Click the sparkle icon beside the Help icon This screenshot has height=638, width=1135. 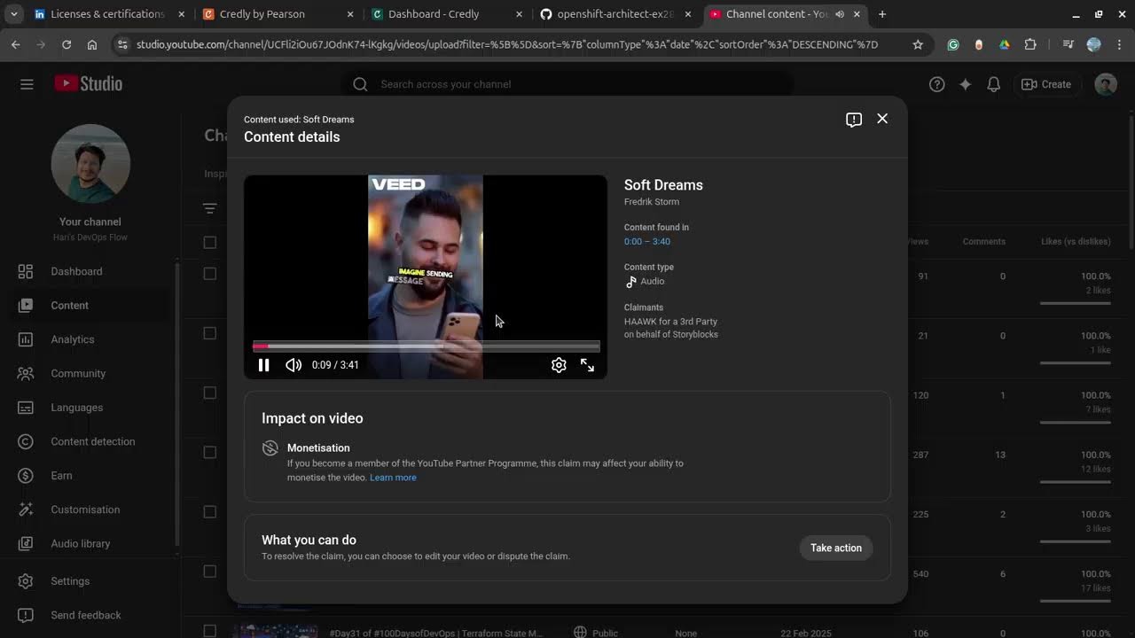[x=966, y=84]
